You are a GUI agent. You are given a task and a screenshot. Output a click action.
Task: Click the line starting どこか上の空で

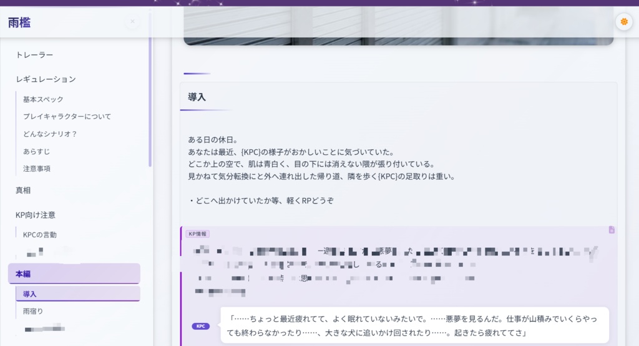click(312, 164)
